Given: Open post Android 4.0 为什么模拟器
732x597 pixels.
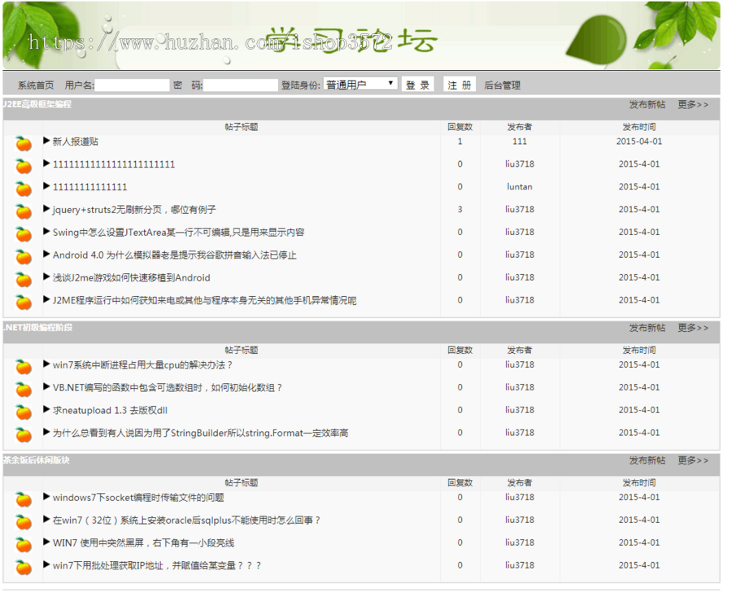Looking at the screenshot, I should (175, 255).
